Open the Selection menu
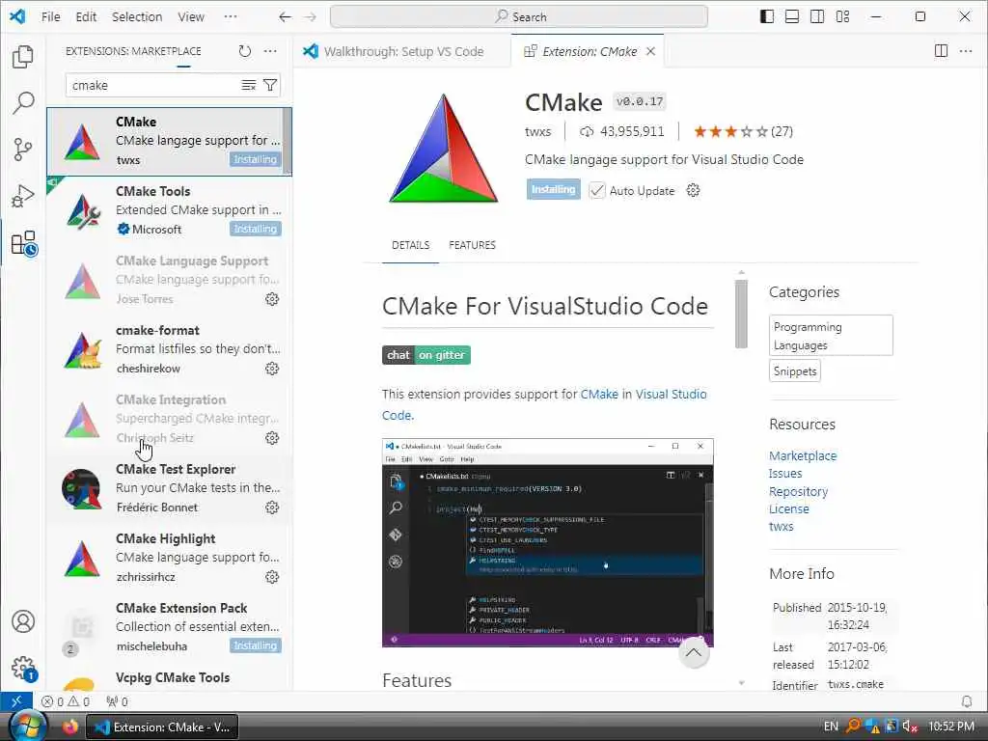Screen dimensions: 988x741 [x=137, y=17]
